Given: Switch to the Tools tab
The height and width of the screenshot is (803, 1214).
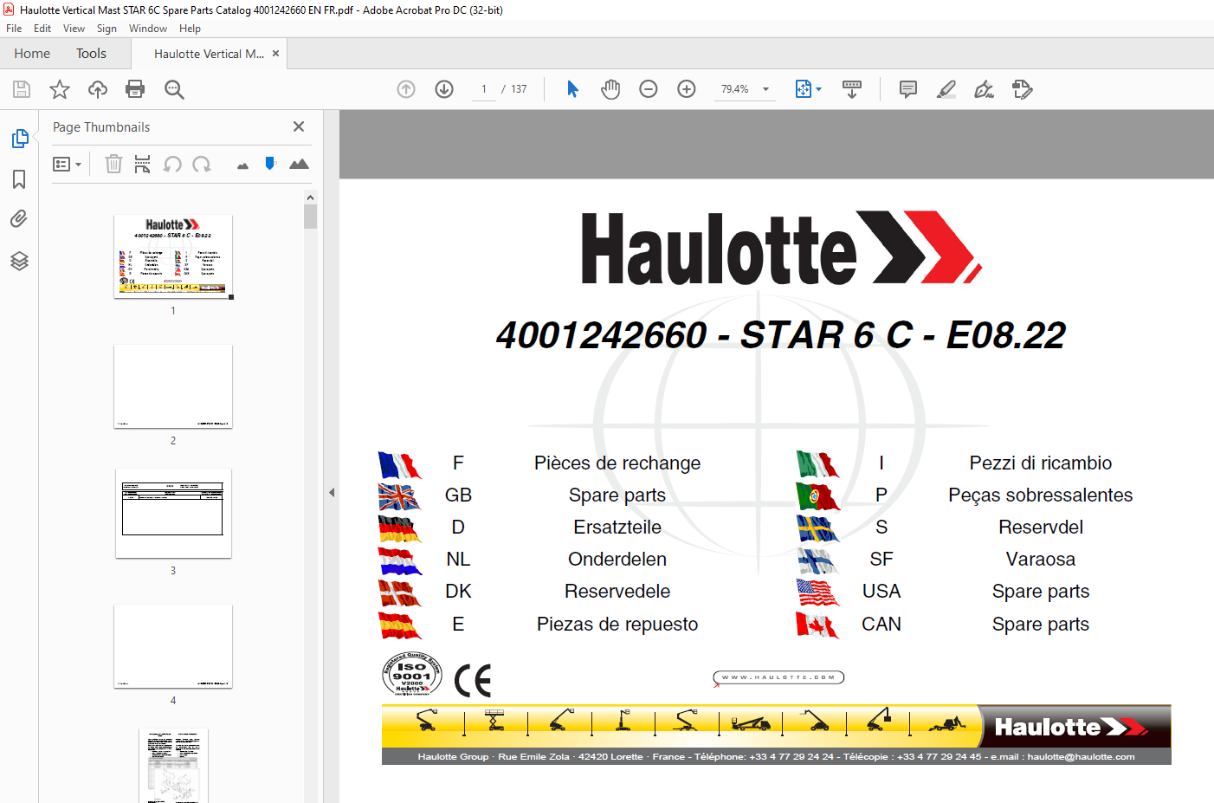Looking at the screenshot, I should coord(91,54).
